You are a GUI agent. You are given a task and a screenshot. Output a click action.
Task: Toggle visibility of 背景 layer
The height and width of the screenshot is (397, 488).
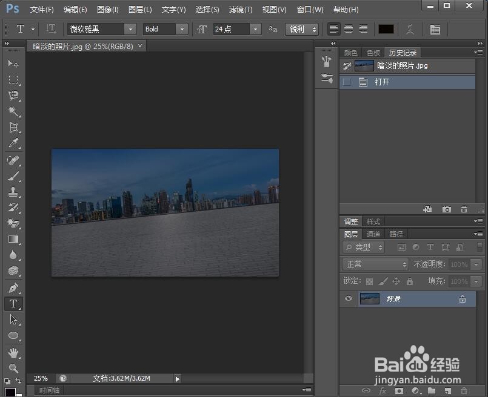pyautogui.click(x=349, y=298)
